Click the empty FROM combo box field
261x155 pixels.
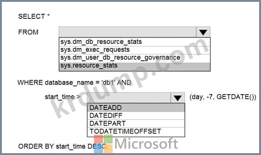[127, 32]
